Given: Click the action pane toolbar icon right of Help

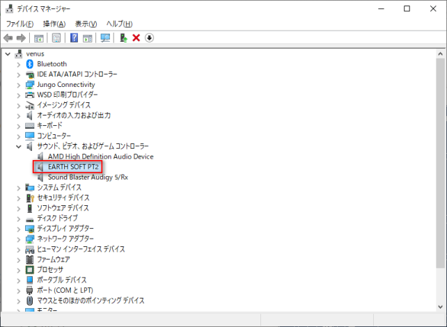Looking at the screenshot, I should pyautogui.click(x=88, y=38).
